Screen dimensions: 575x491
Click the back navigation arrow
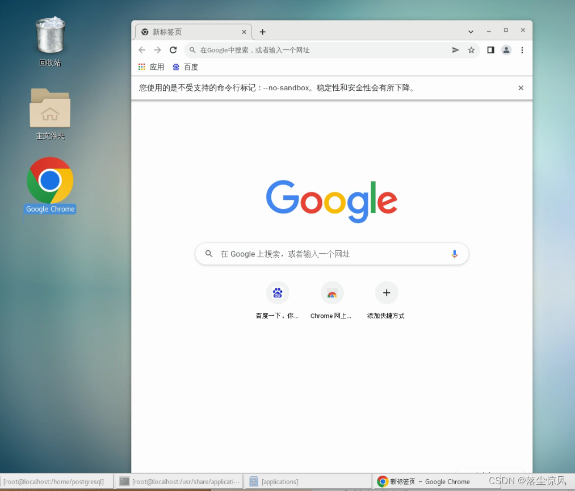[141, 50]
